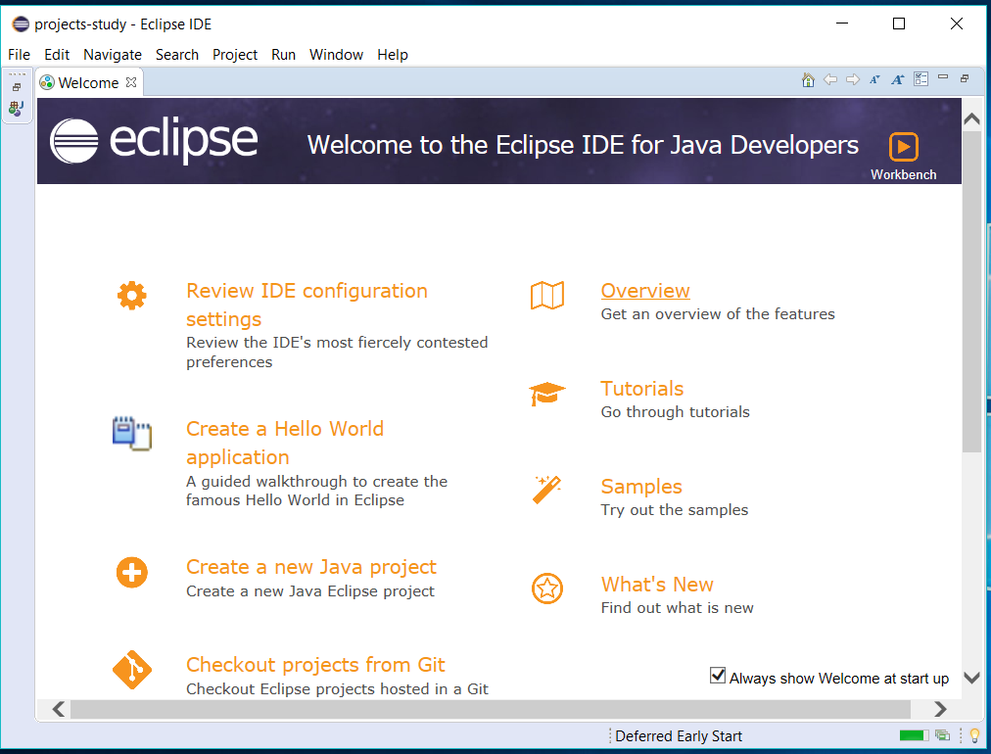This screenshot has height=754, width=991.
Task: Click the 'Find out what is new' description
Action: [x=677, y=608]
